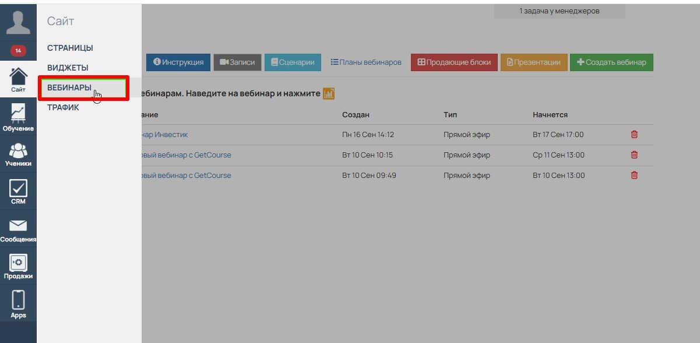Click Прямой эфир in the Инвестик row
Image resolution: width=700 pixels, height=343 pixels.
pos(467,134)
